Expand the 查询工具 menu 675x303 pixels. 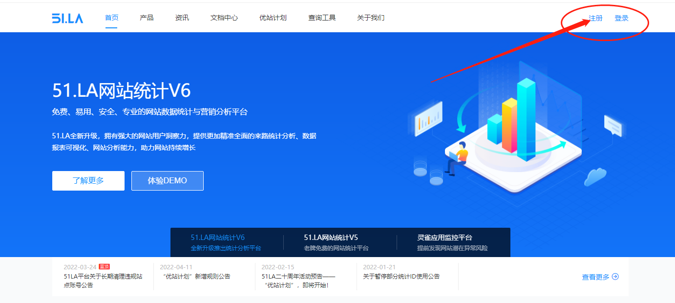pyautogui.click(x=321, y=18)
